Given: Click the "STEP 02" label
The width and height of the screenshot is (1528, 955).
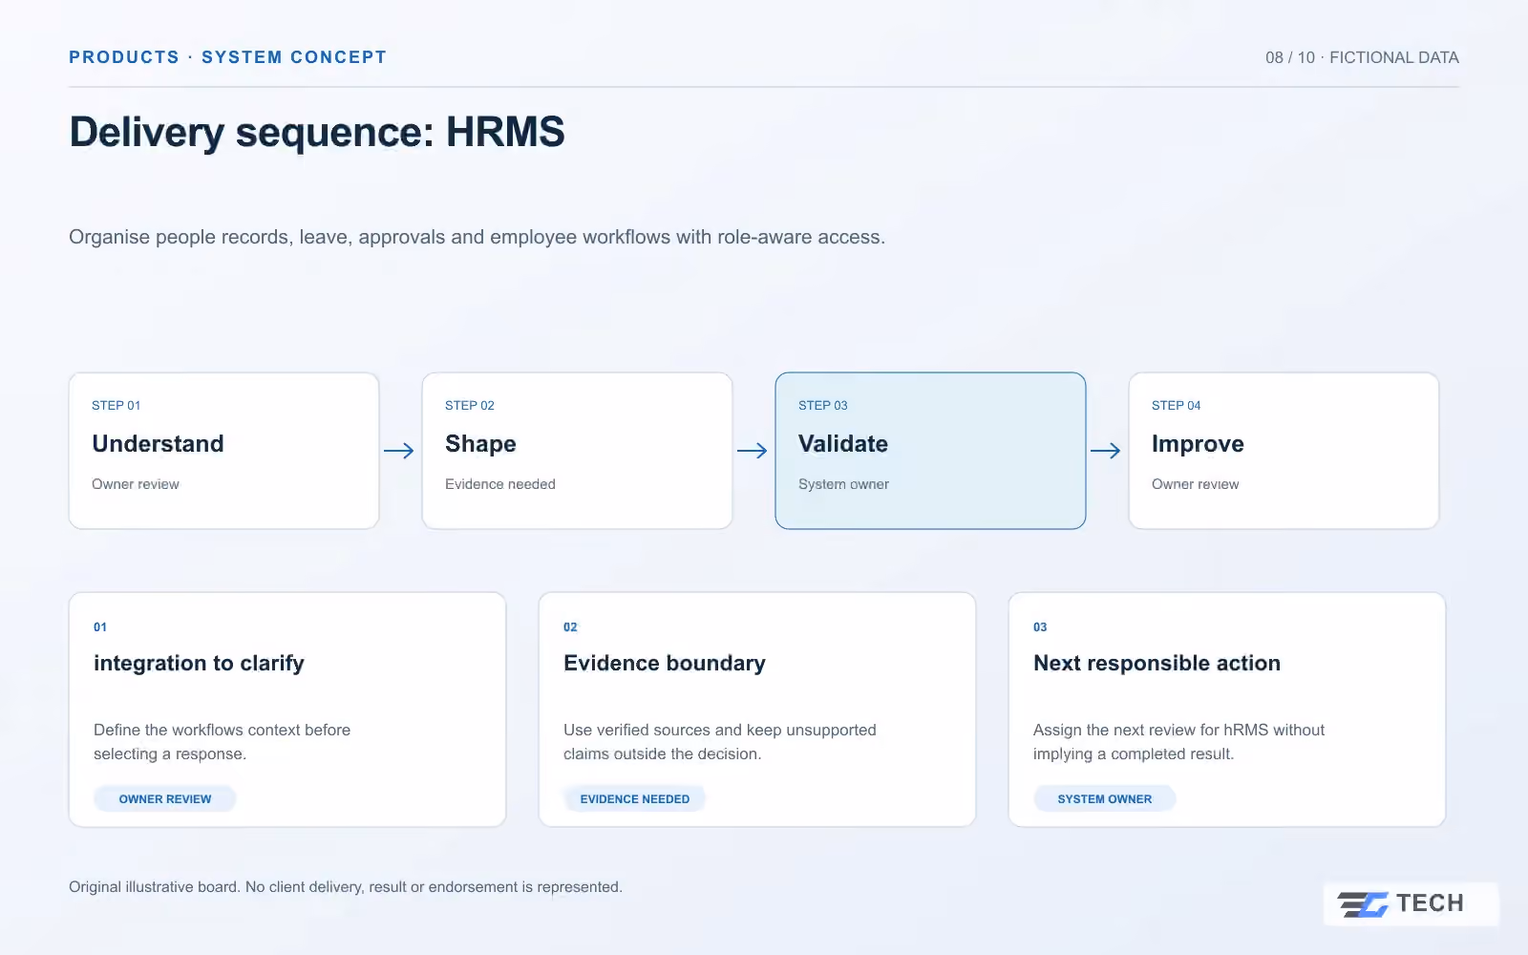Looking at the screenshot, I should pyautogui.click(x=470, y=406).
